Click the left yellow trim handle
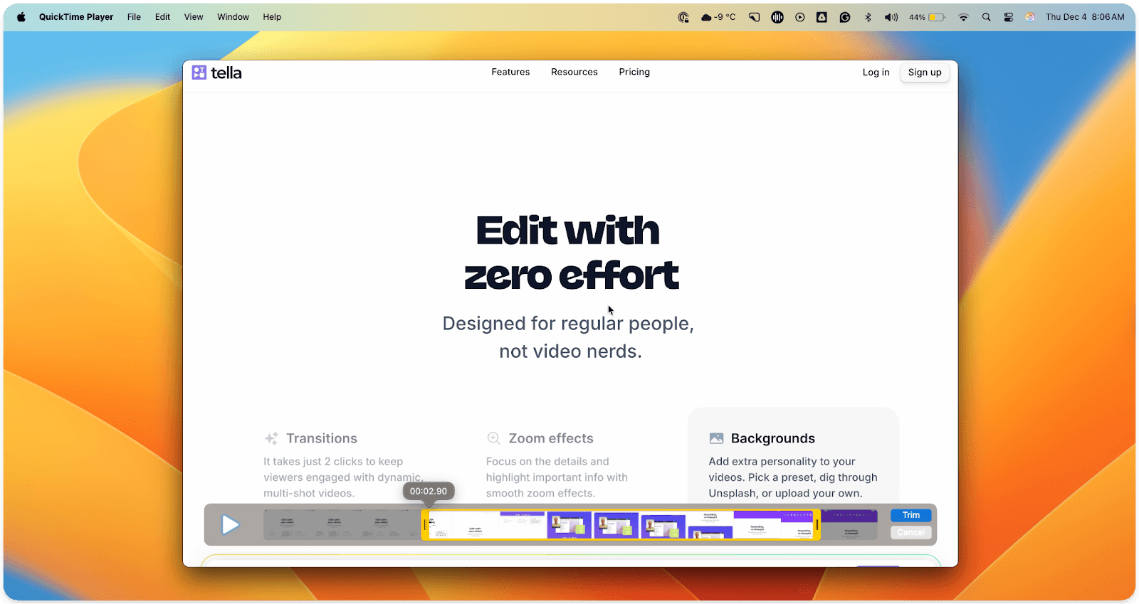 pos(425,525)
